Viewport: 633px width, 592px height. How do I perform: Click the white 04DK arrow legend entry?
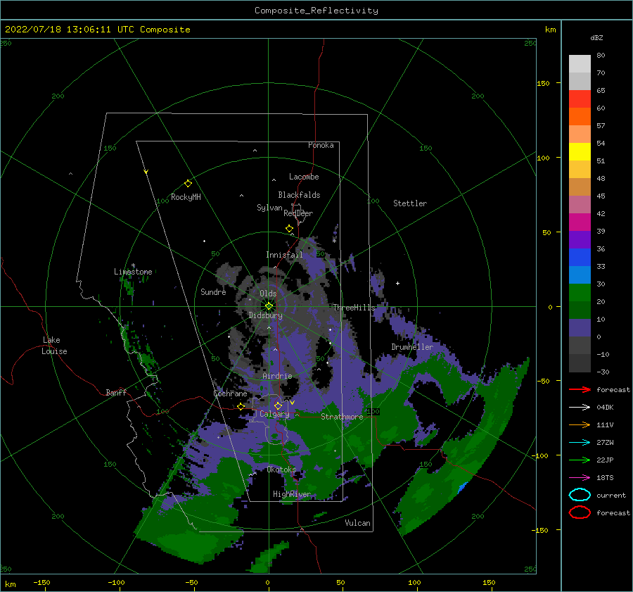[x=580, y=407]
